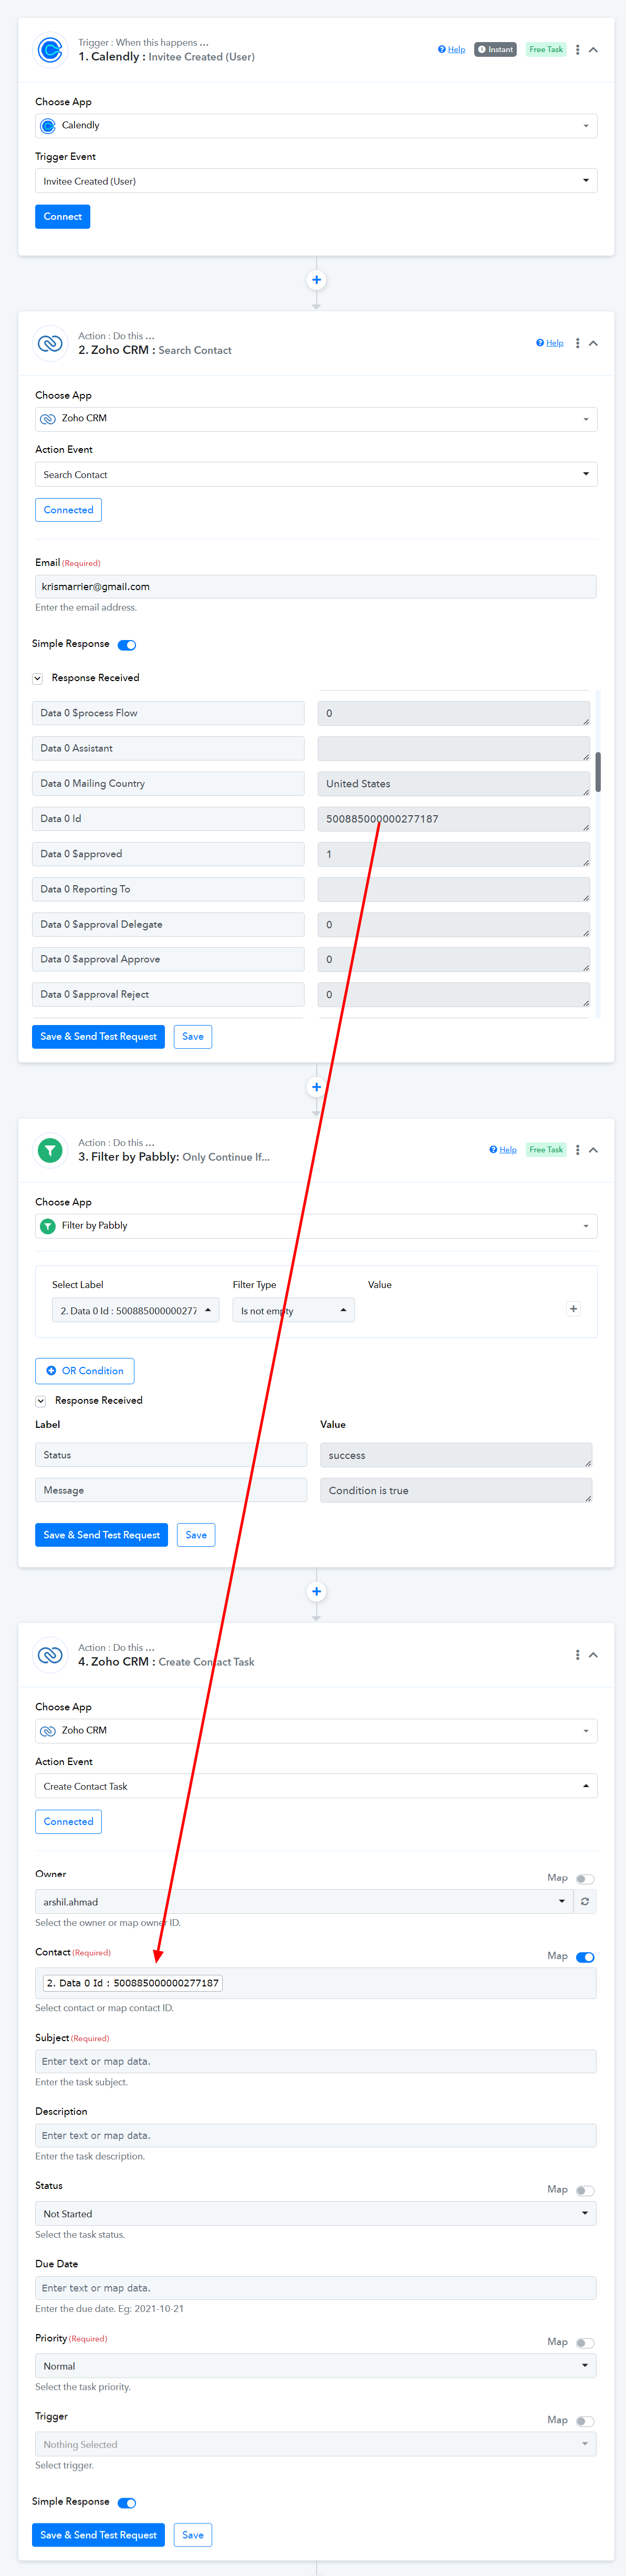The height and width of the screenshot is (2576, 626).
Task: Toggle the Map switch for Contact
Action: (x=585, y=1957)
